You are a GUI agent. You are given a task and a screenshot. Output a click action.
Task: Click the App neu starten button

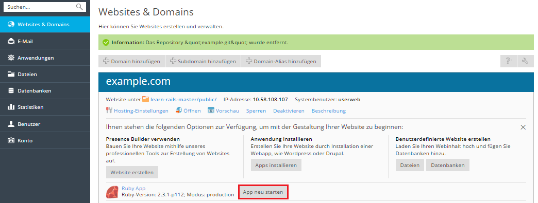pos(263,192)
